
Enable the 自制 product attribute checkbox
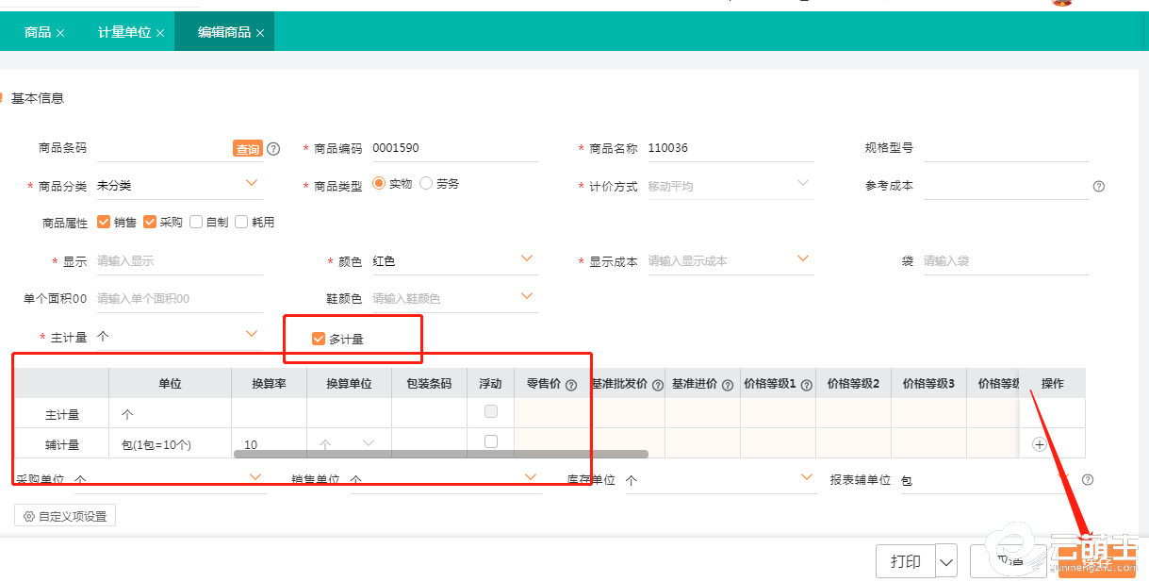[196, 223]
